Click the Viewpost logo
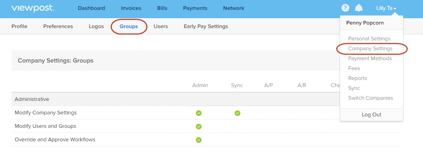Viewport: 423px width, 148px height. [x=32, y=8]
